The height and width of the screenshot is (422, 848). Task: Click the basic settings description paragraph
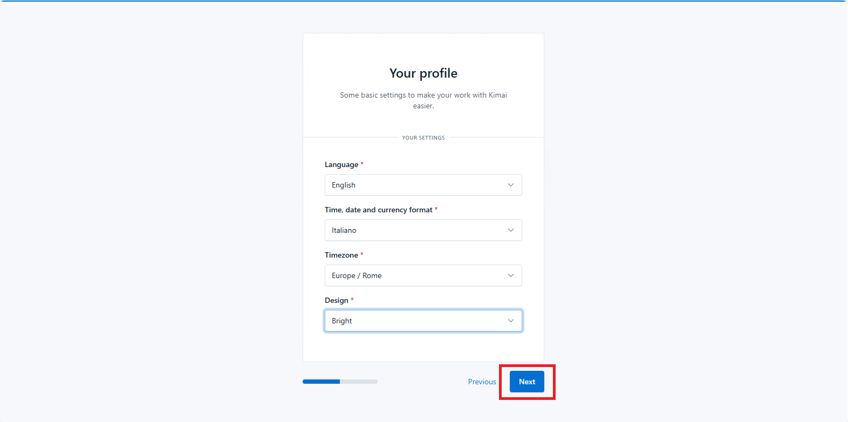click(x=423, y=100)
